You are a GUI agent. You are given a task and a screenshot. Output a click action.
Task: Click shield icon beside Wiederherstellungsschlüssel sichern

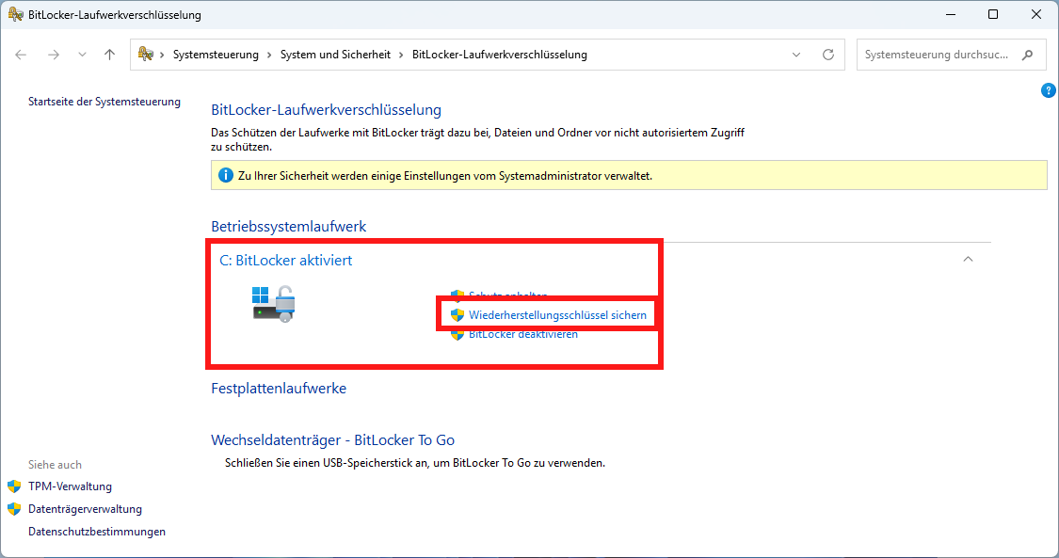click(457, 315)
